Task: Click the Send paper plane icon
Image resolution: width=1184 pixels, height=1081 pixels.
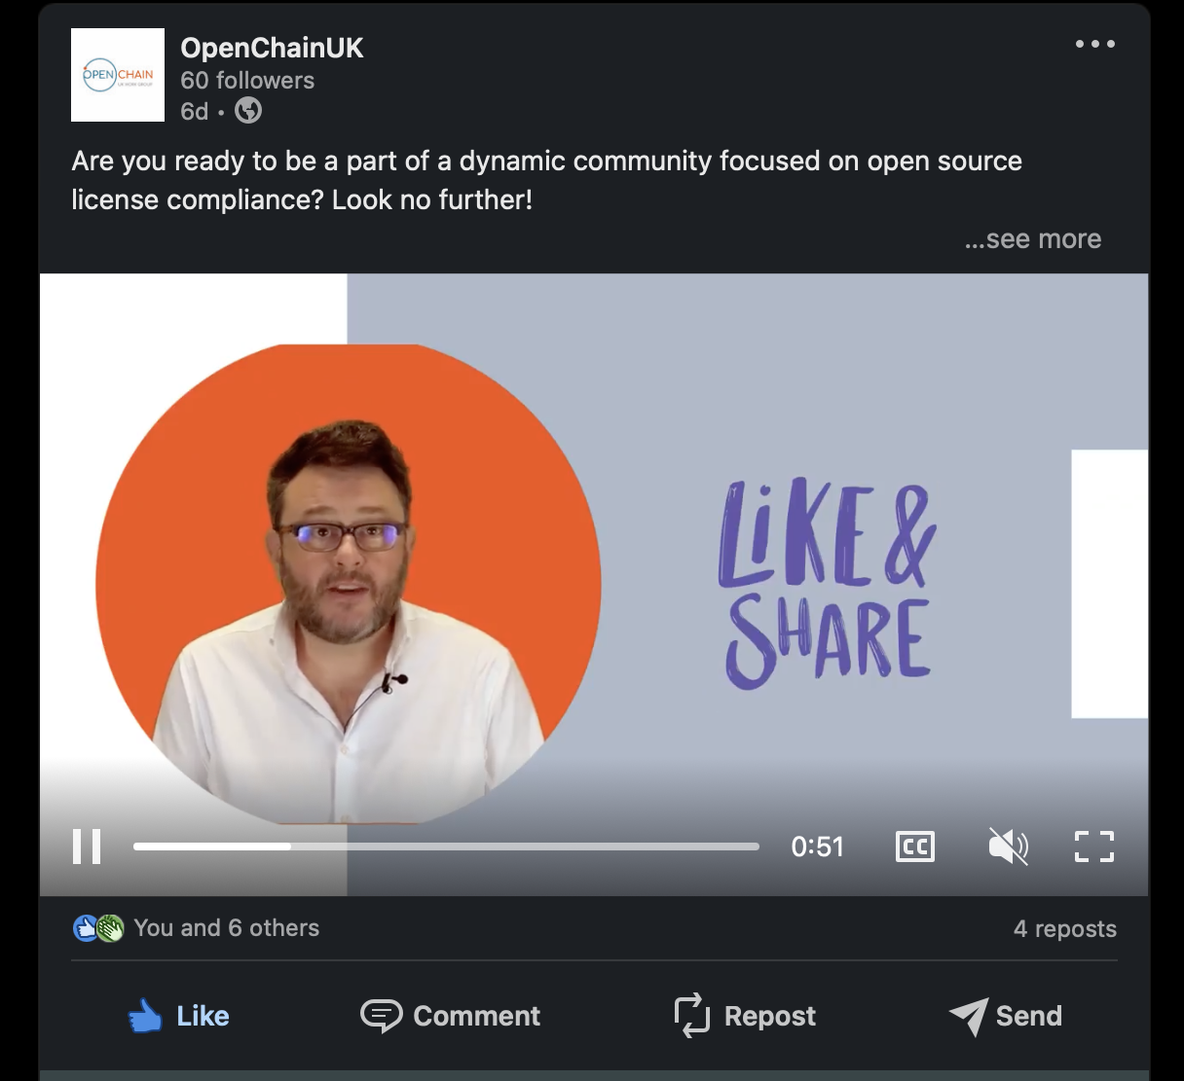Action: pyautogui.click(x=969, y=1017)
